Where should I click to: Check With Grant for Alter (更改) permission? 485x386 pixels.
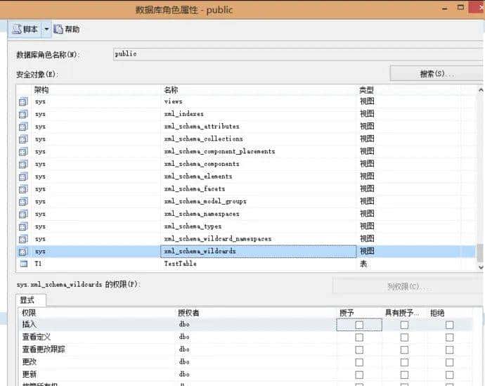(404, 362)
